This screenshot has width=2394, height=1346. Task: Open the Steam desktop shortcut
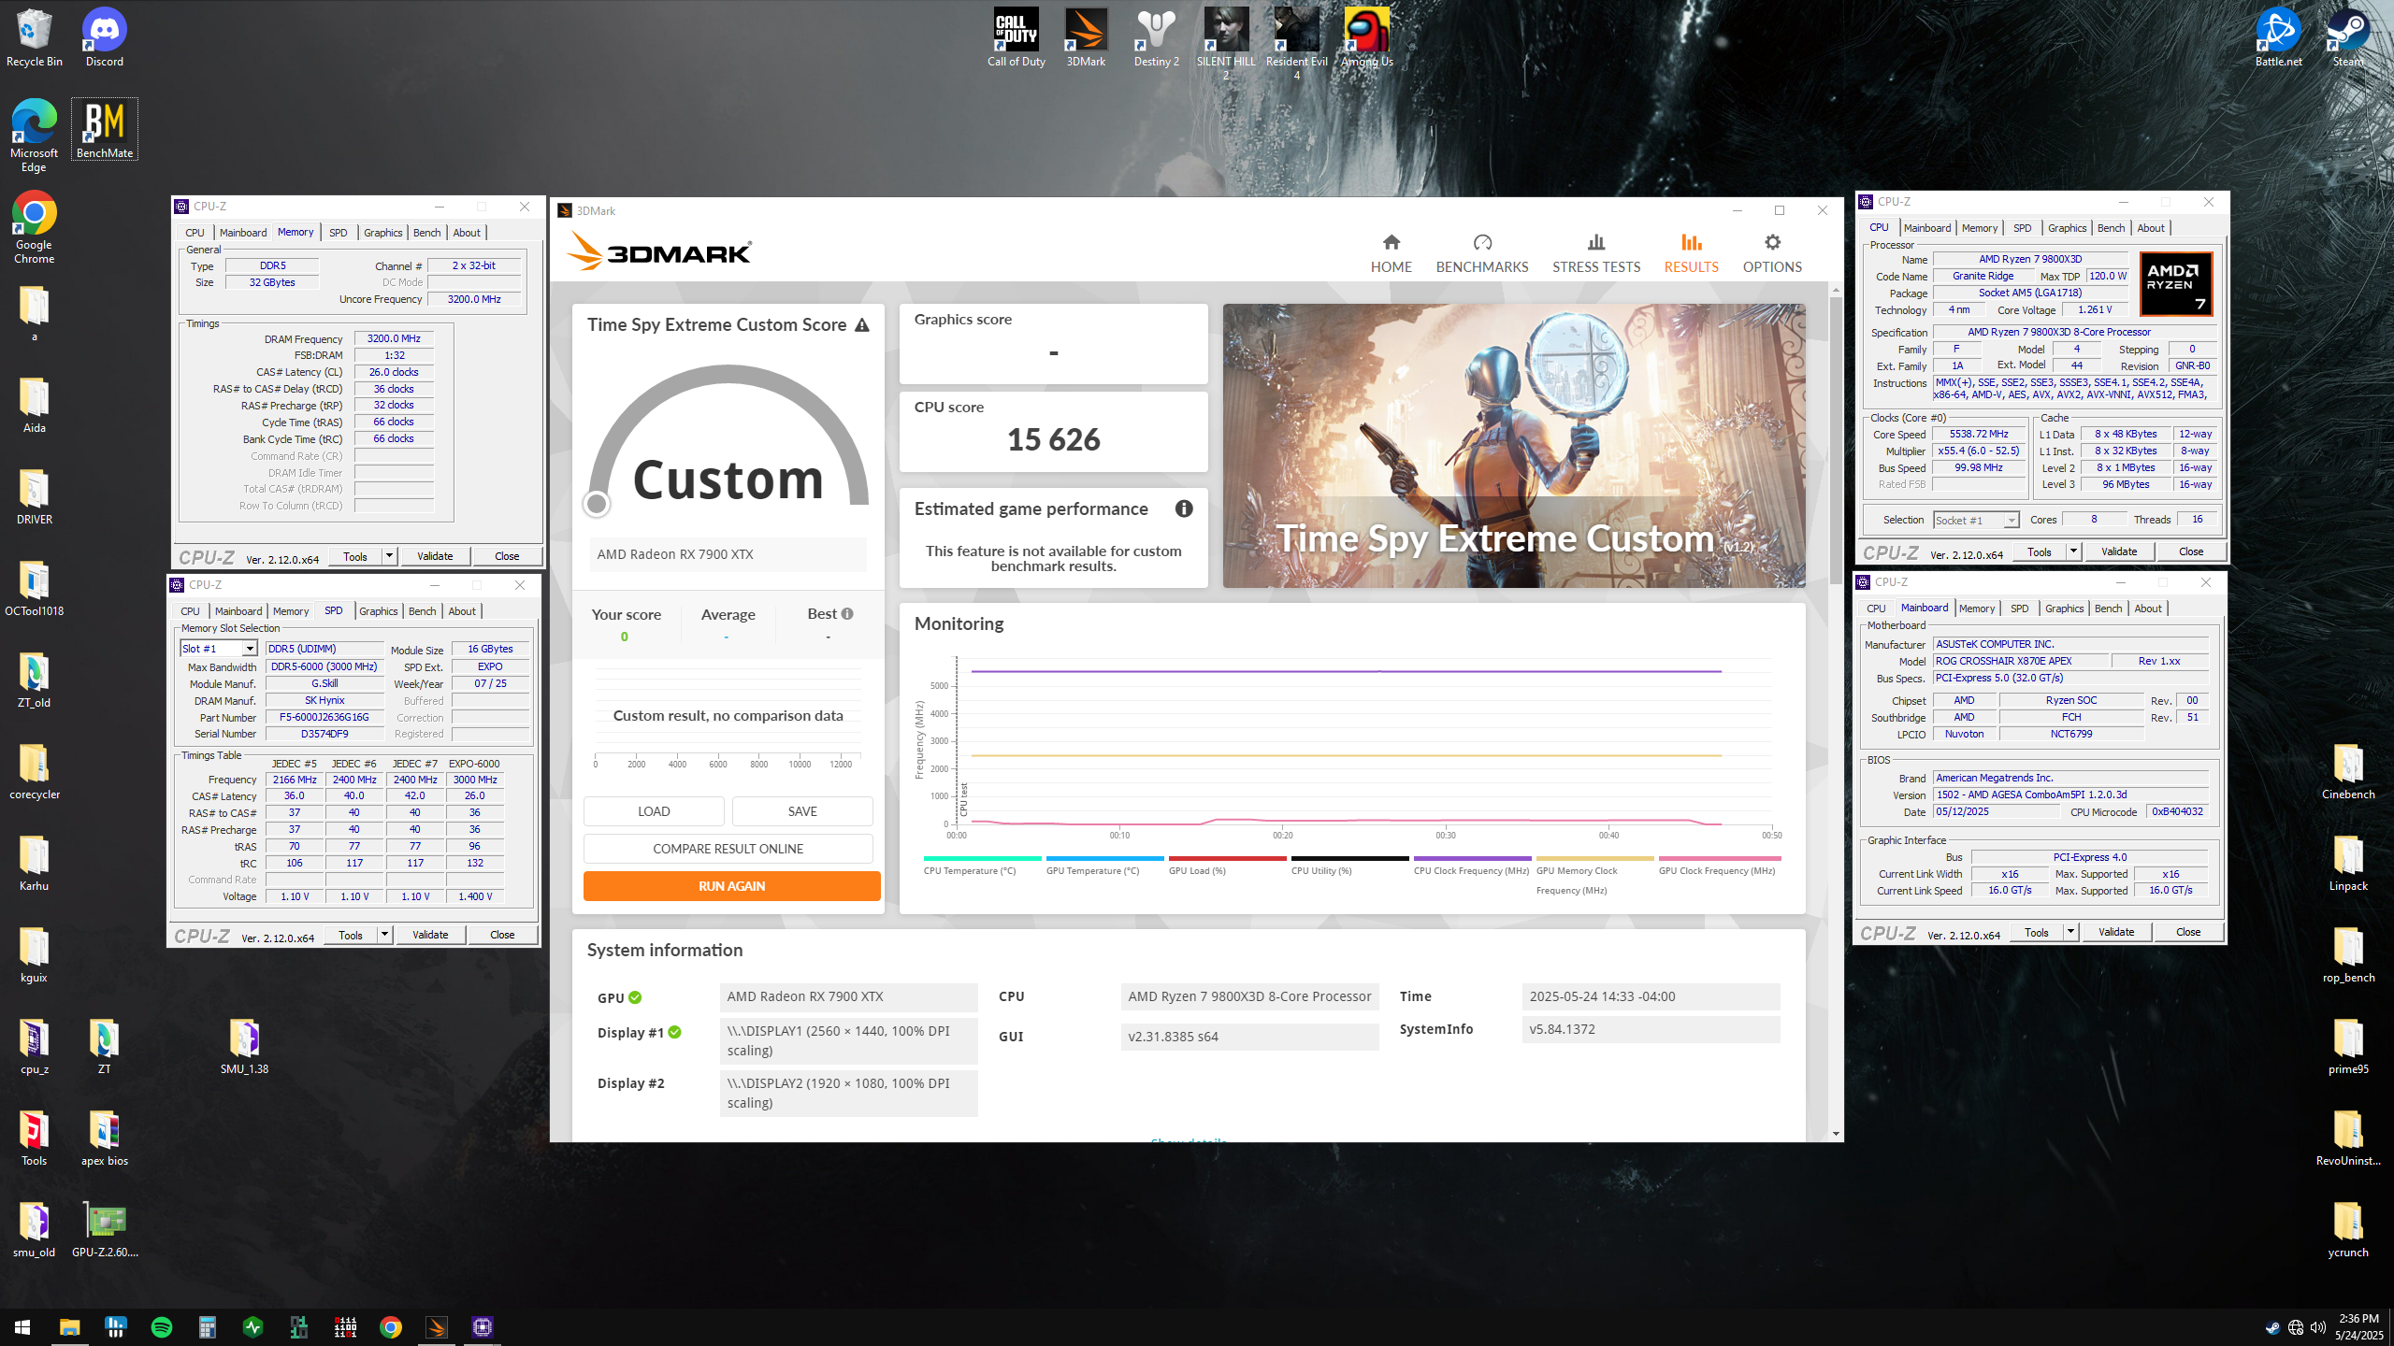(x=2348, y=37)
